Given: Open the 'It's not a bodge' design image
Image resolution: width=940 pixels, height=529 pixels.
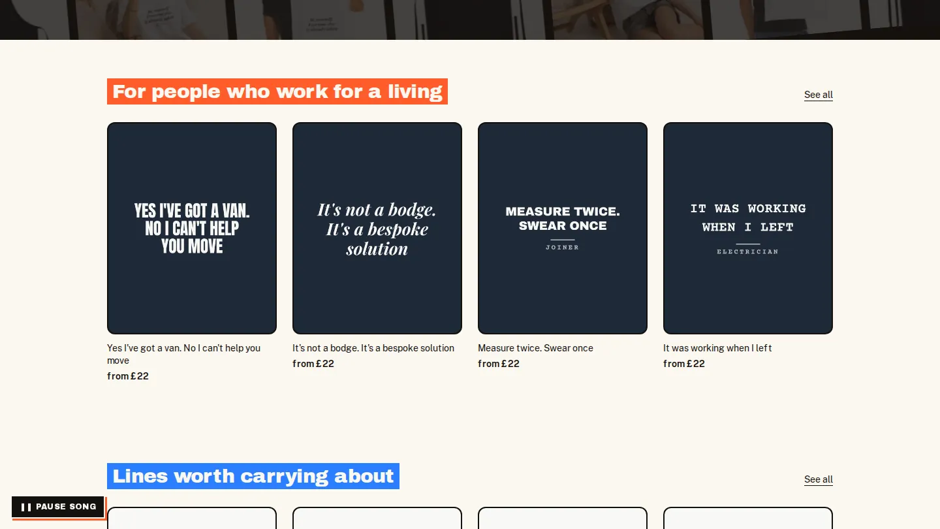Looking at the screenshot, I should click(377, 228).
